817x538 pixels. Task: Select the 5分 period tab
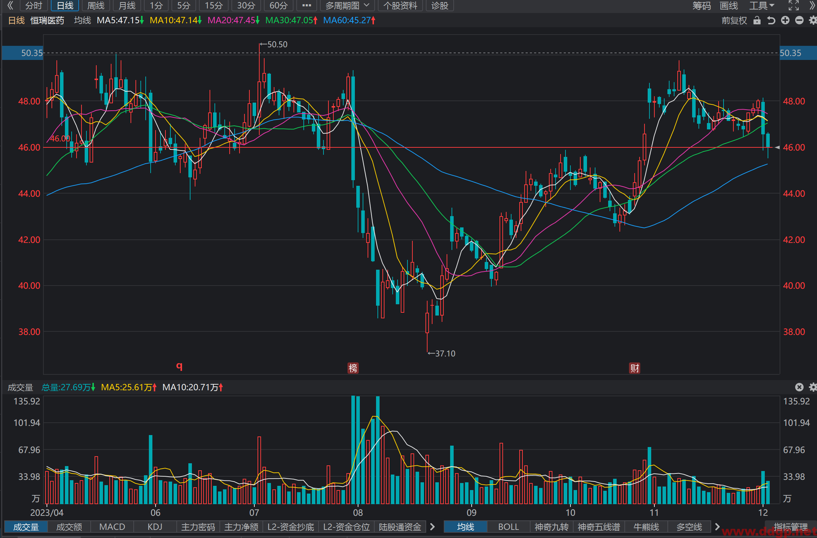(183, 5)
